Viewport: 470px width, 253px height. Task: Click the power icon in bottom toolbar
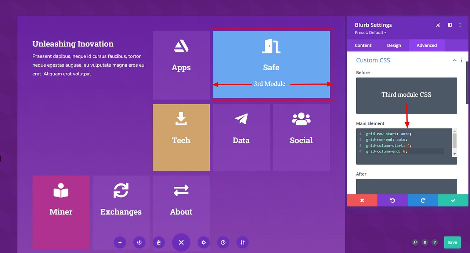click(139, 242)
